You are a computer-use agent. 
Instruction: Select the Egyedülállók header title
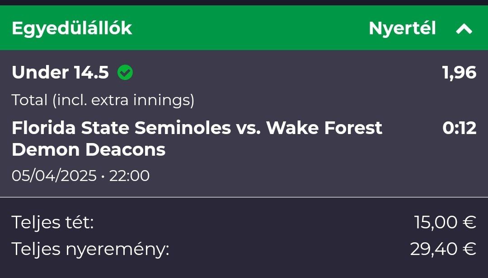click(x=72, y=28)
